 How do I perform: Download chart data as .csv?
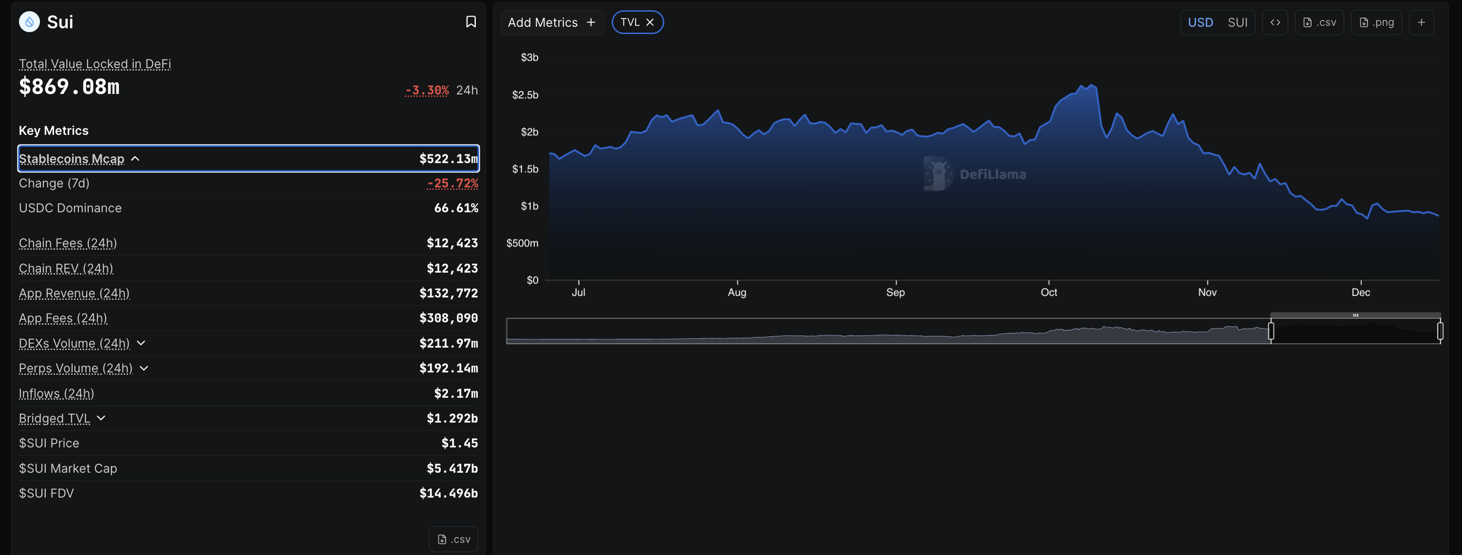[x=1319, y=22]
